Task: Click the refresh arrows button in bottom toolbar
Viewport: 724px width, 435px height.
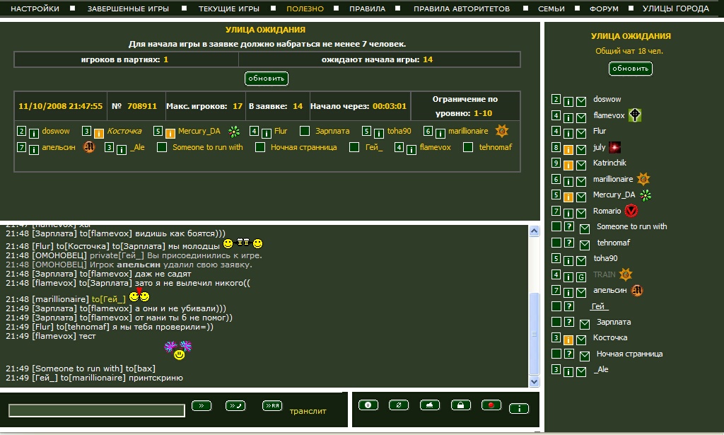Action: (399, 405)
